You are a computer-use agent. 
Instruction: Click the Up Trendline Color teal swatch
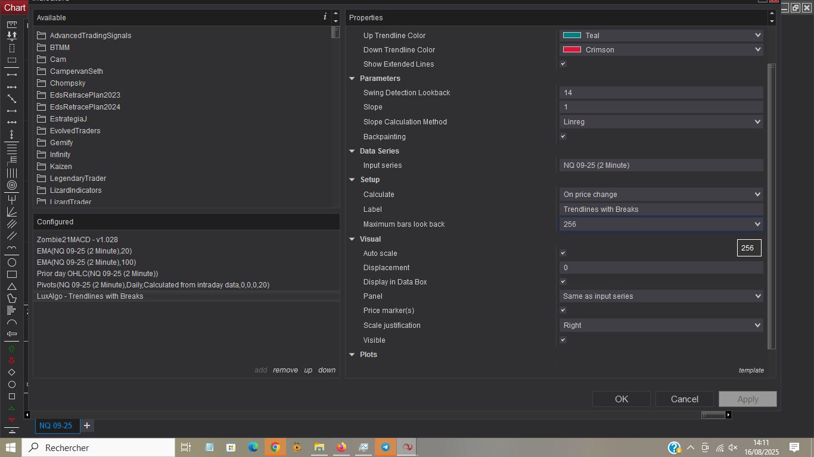click(572, 36)
